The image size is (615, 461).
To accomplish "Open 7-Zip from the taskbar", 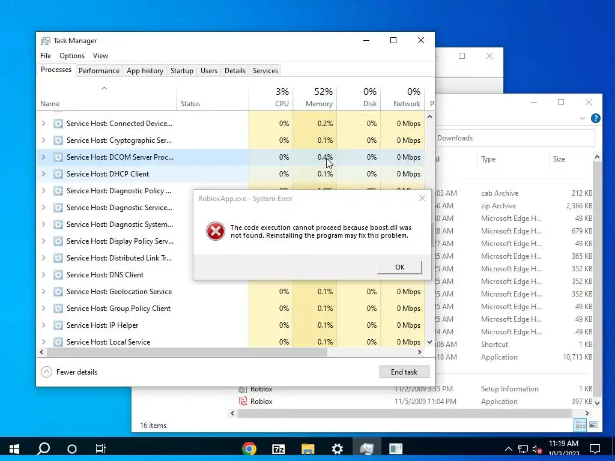I will pyautogui.click(x=279, y=448).
